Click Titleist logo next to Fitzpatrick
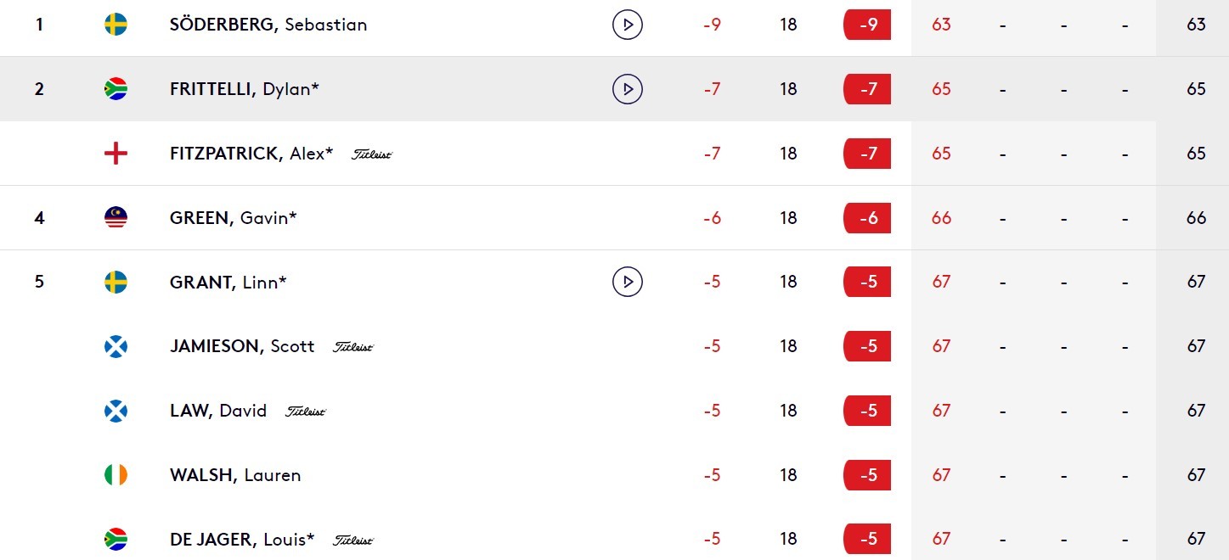The height and width of the screenshot is (560, 1229). tap(372, 154)
